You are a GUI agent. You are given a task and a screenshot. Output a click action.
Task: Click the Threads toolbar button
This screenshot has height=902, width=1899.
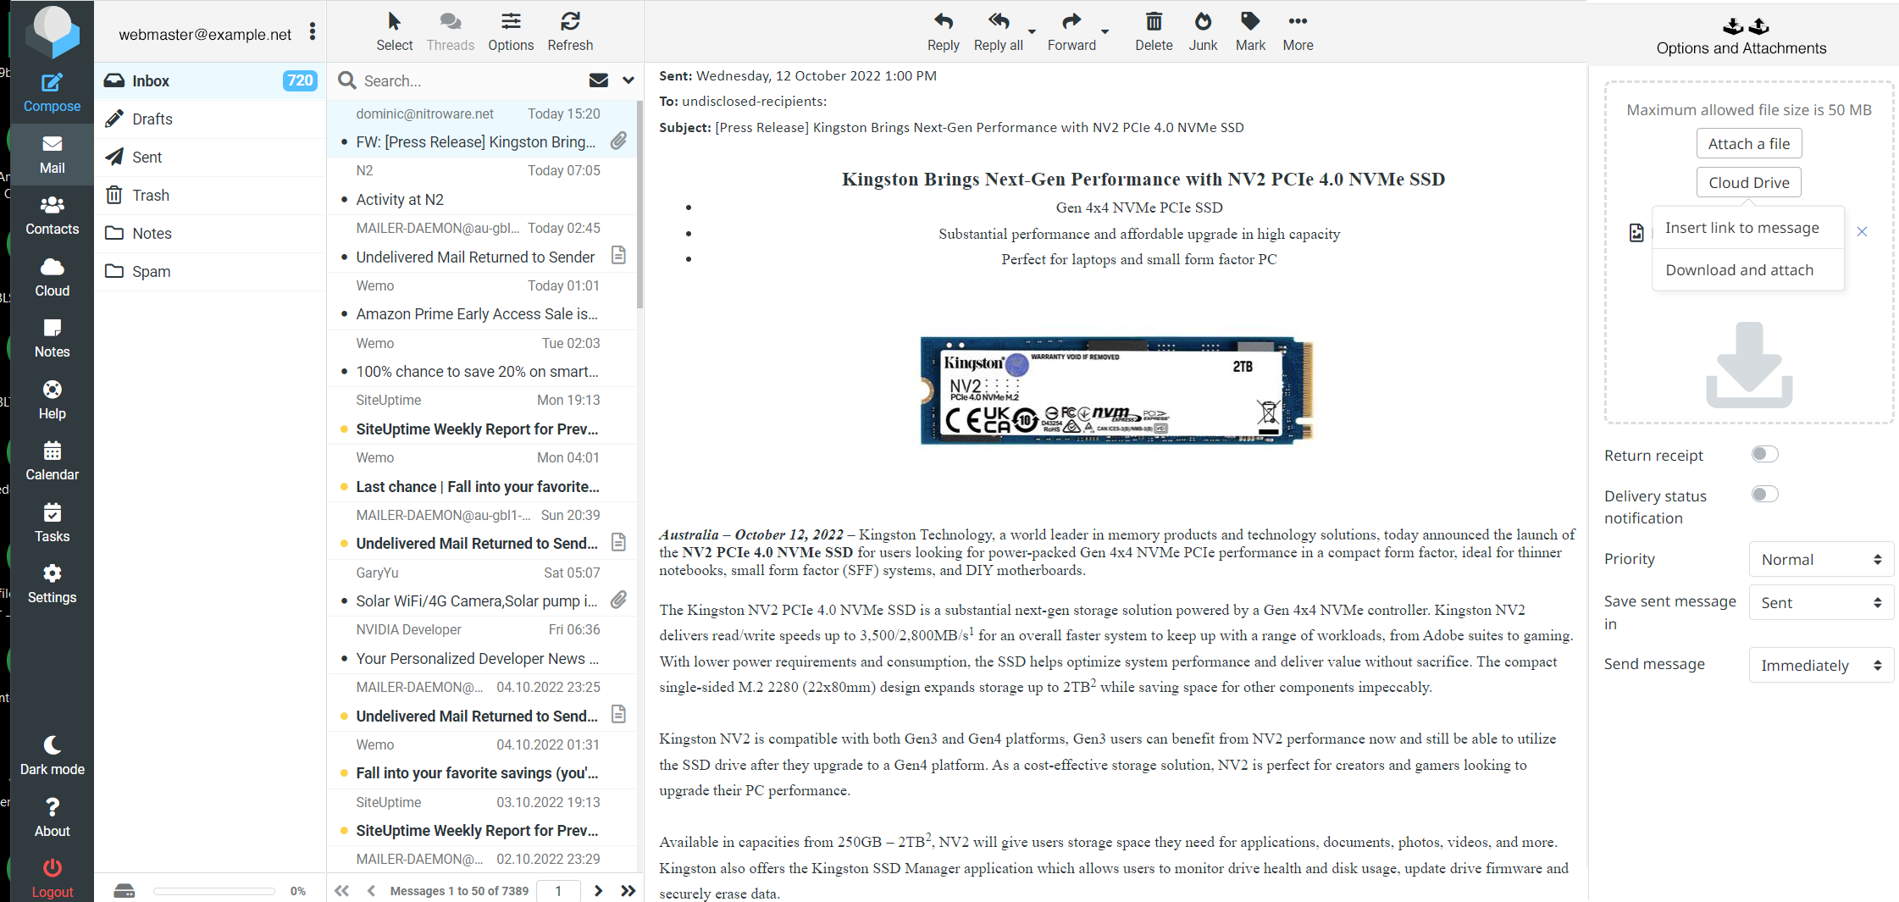pyautogui.click(x=450, y=32)
